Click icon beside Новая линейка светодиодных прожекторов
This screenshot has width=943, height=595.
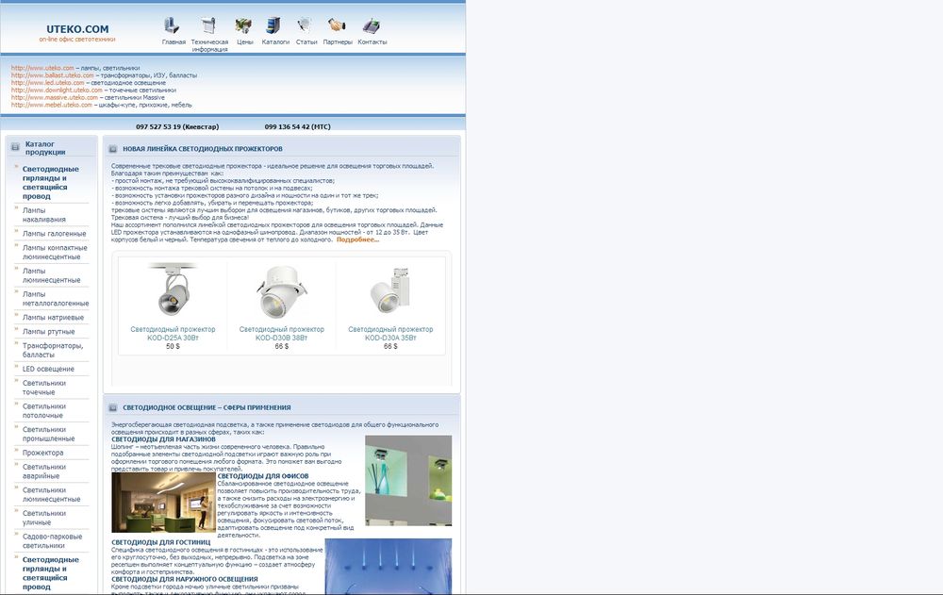pyautogui.click(x=112, y=149)
